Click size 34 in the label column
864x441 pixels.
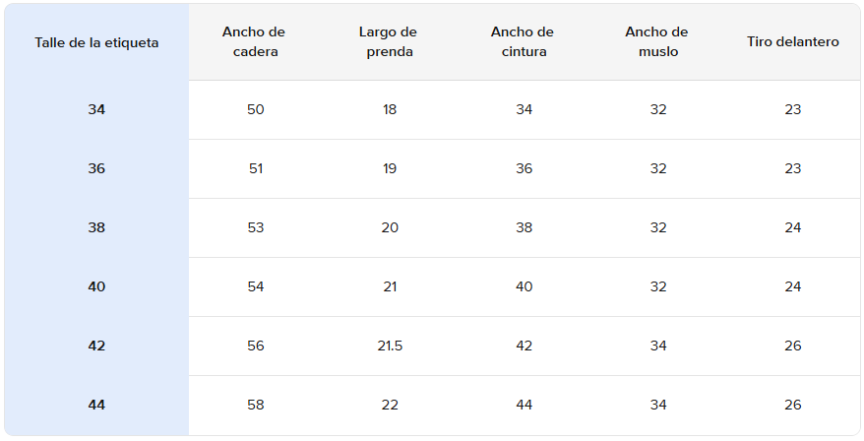click(96, 109)
